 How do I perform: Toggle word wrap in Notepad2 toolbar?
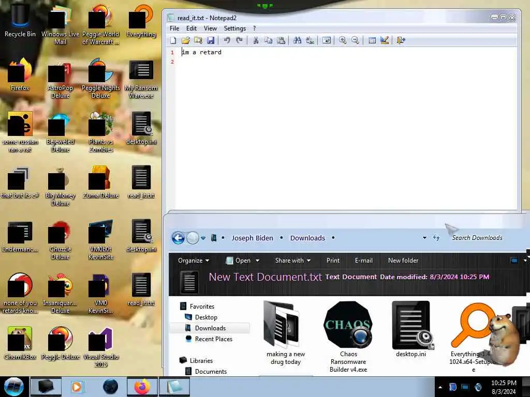click(327, 40)
